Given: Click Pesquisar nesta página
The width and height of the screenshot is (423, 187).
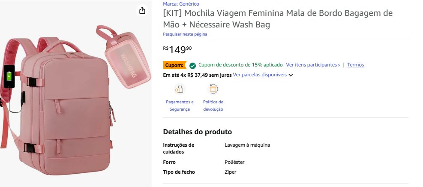Looking at the screenshot, I should pos(188,34).
